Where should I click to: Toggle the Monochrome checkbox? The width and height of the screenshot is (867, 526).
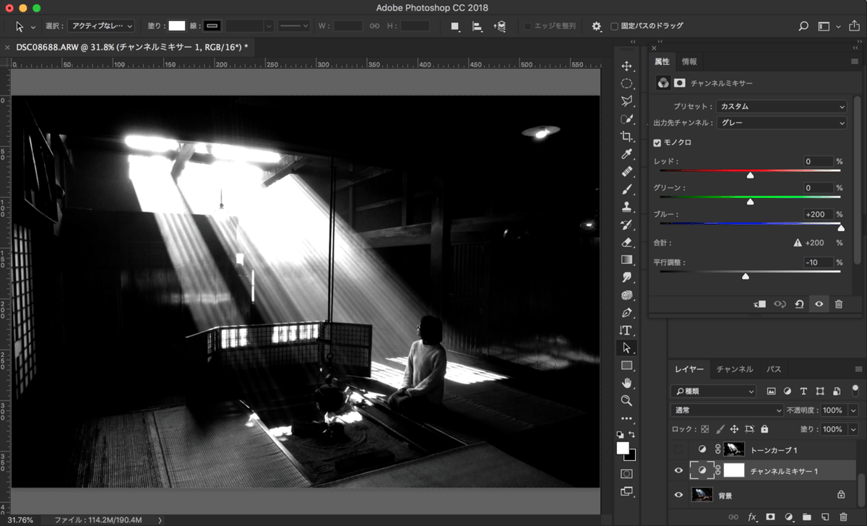click(x=657, y=142)
